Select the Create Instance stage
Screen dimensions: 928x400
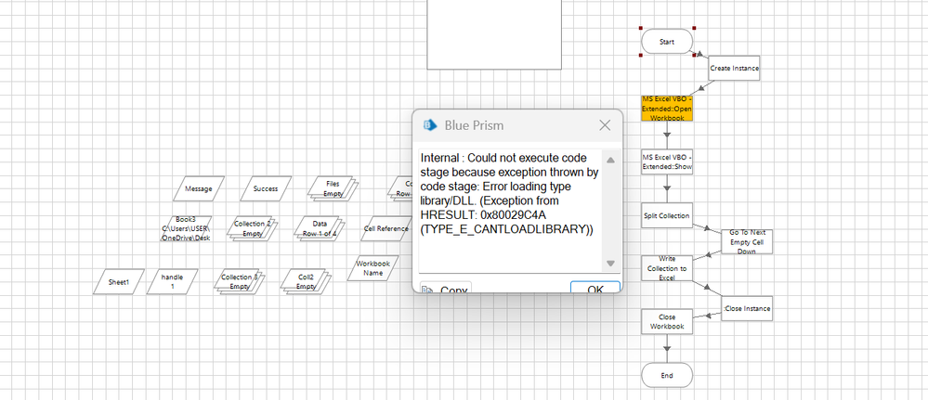point(734,68)
